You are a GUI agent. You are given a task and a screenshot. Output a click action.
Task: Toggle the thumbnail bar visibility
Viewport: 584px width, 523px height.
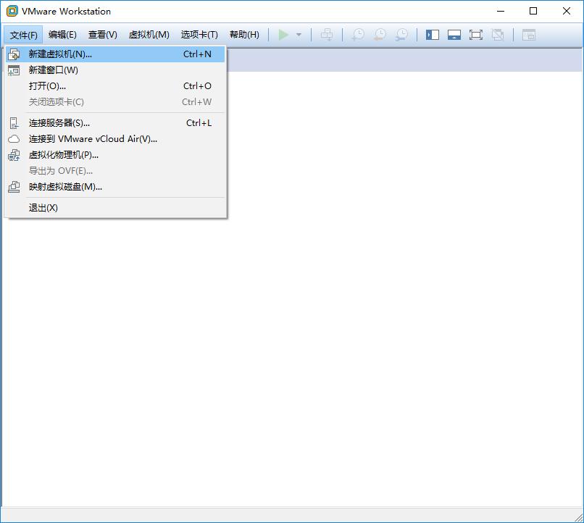tap(454, 34)
